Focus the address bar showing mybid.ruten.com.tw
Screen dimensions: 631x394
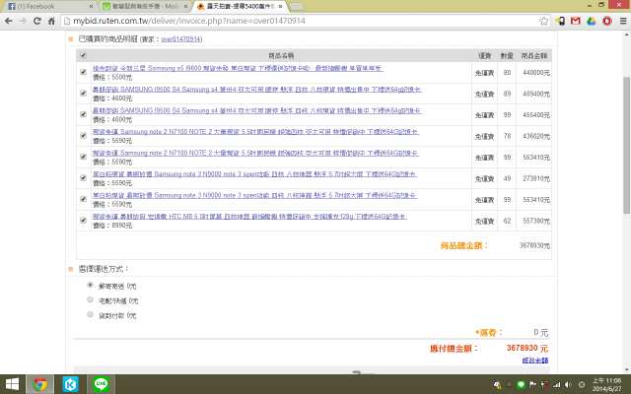(x=300, y=21)
